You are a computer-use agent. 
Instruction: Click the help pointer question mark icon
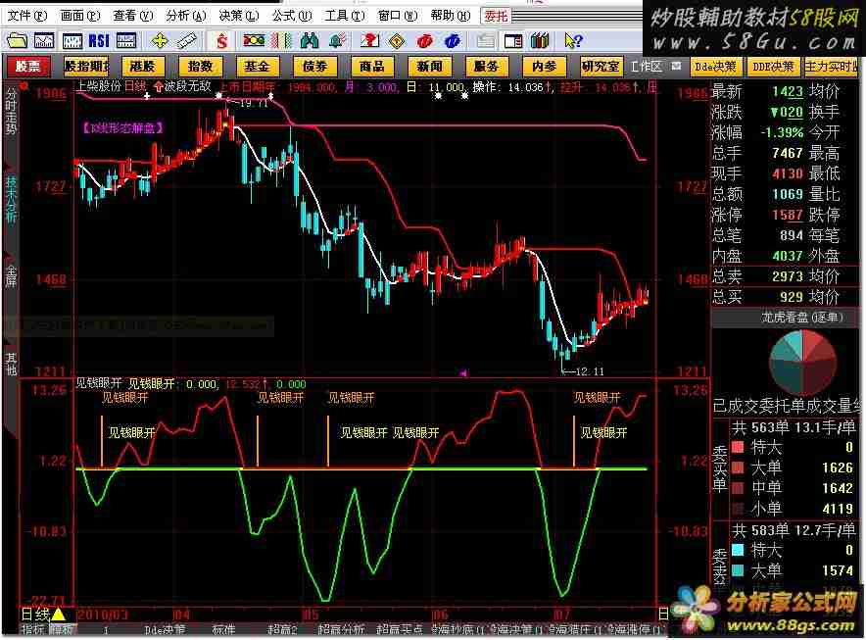[x=573, y=40]
